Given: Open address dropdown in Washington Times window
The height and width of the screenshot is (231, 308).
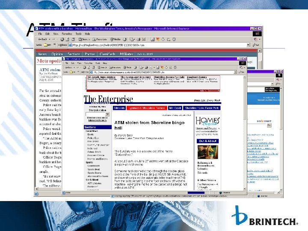Looking at the screenshot, I should [248, 45].
